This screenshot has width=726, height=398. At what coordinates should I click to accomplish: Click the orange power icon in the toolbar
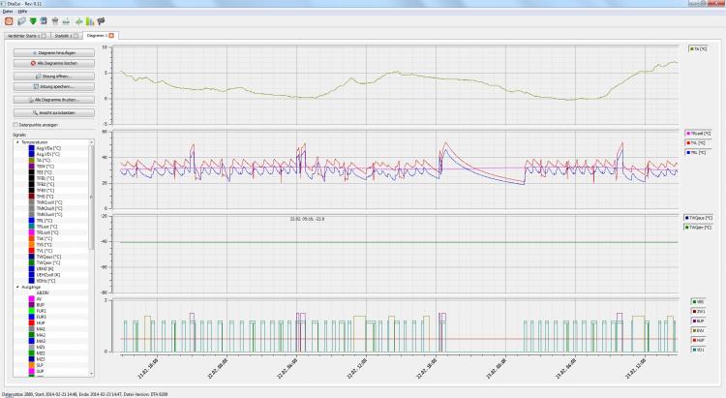[x=9, y=21]
